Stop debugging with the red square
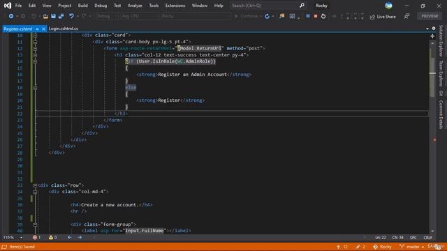This screenshot has width=447, height=251. [316, 16]
